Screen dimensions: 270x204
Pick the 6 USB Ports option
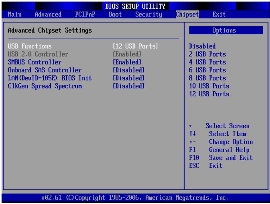(207, 70)
